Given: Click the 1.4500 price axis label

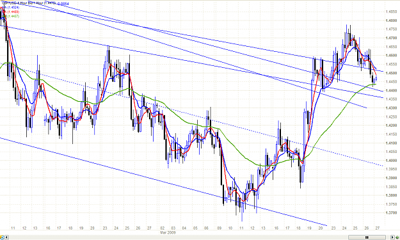Looking at the screenshot, I should coord(391,73).
